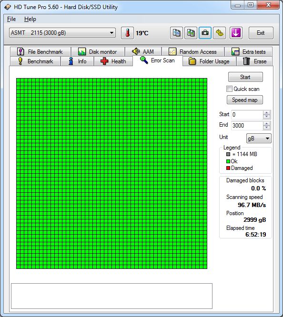283x317 pixels.
Task: Increase the Start value spinner
Action: tap(267, 113)
